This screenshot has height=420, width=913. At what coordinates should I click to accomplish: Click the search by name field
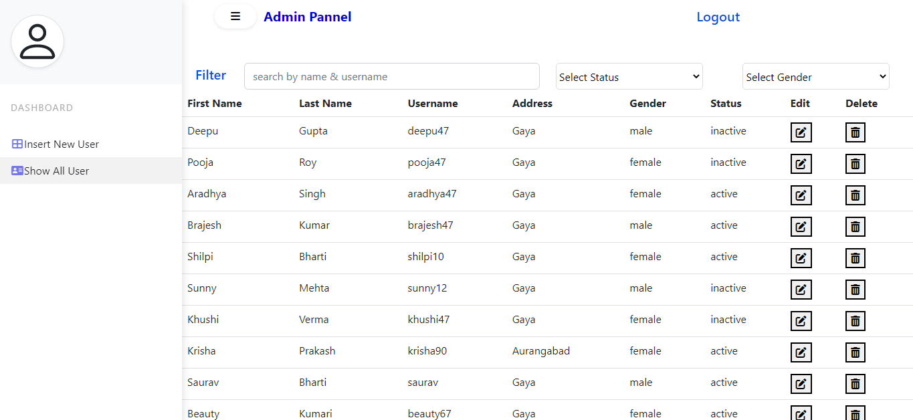point(391,76)
